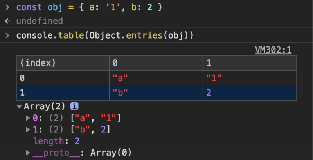This screenshot has width=313, height=160.
Task: Expand array entry 0 with "a", "1"
Action: 28,118
